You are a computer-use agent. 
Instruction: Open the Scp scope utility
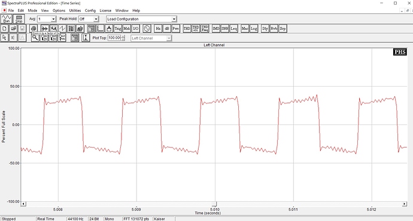(x=283, y=29)
